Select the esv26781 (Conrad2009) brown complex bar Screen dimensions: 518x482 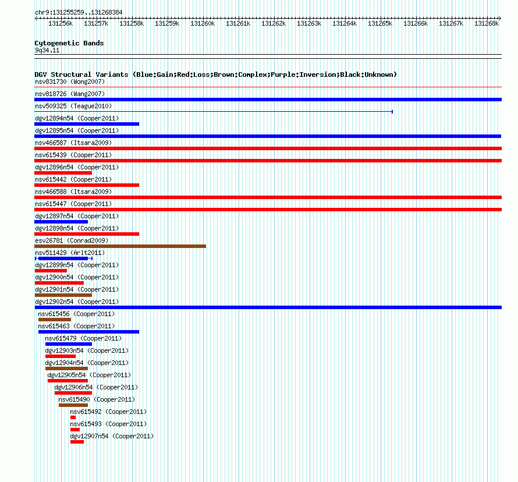point(120,246)
